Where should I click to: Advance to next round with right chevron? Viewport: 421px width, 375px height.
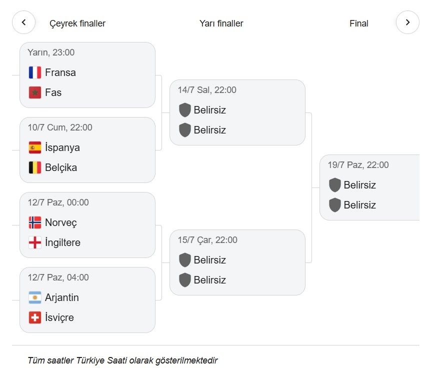pos(407,22)
